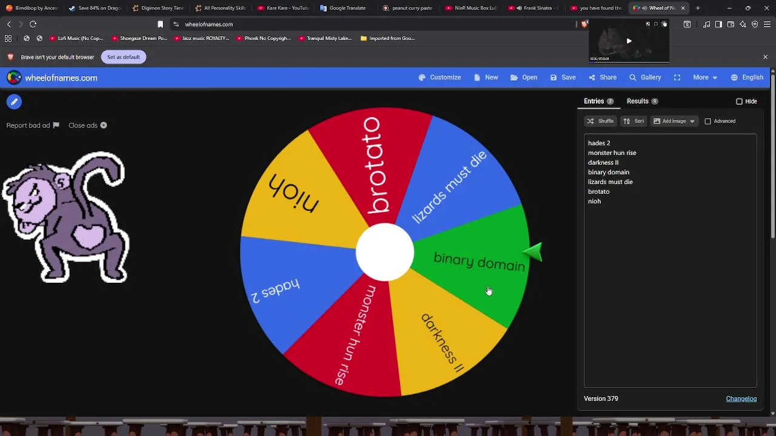
Task: Open the Changelog link
Action: click(741, 398)
